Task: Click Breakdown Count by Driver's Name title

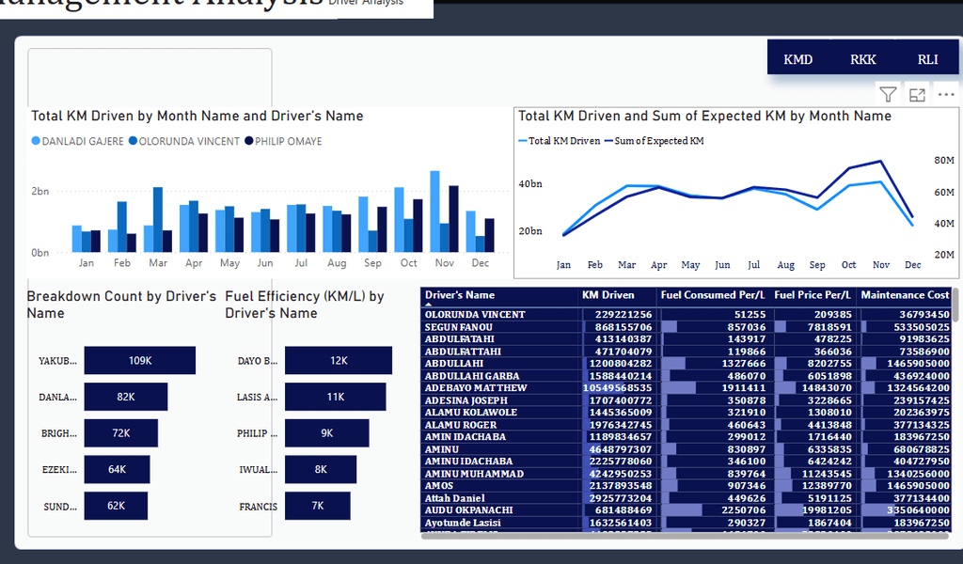Action: 121,305
